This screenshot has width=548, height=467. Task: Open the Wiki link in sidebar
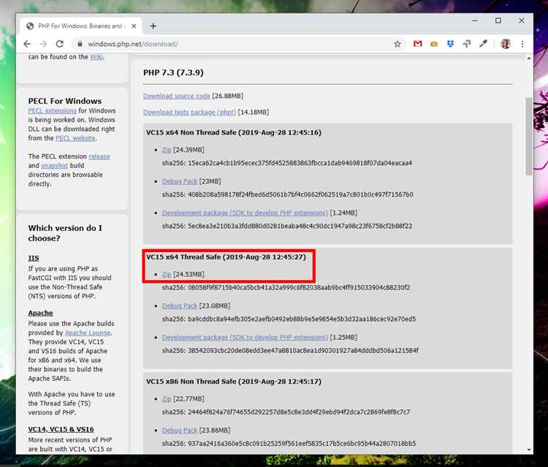[x=96, y=56]
